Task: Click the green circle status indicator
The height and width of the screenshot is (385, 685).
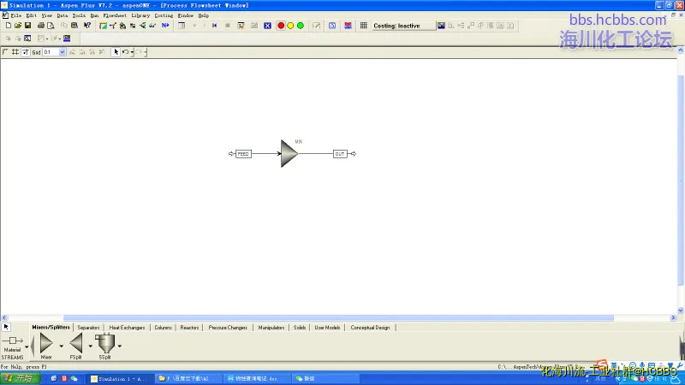Action: 301,26
